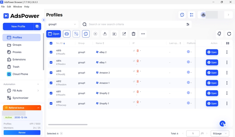Screen dimensions: 235x137
Task: Open the Window menu
Action: 17,7
